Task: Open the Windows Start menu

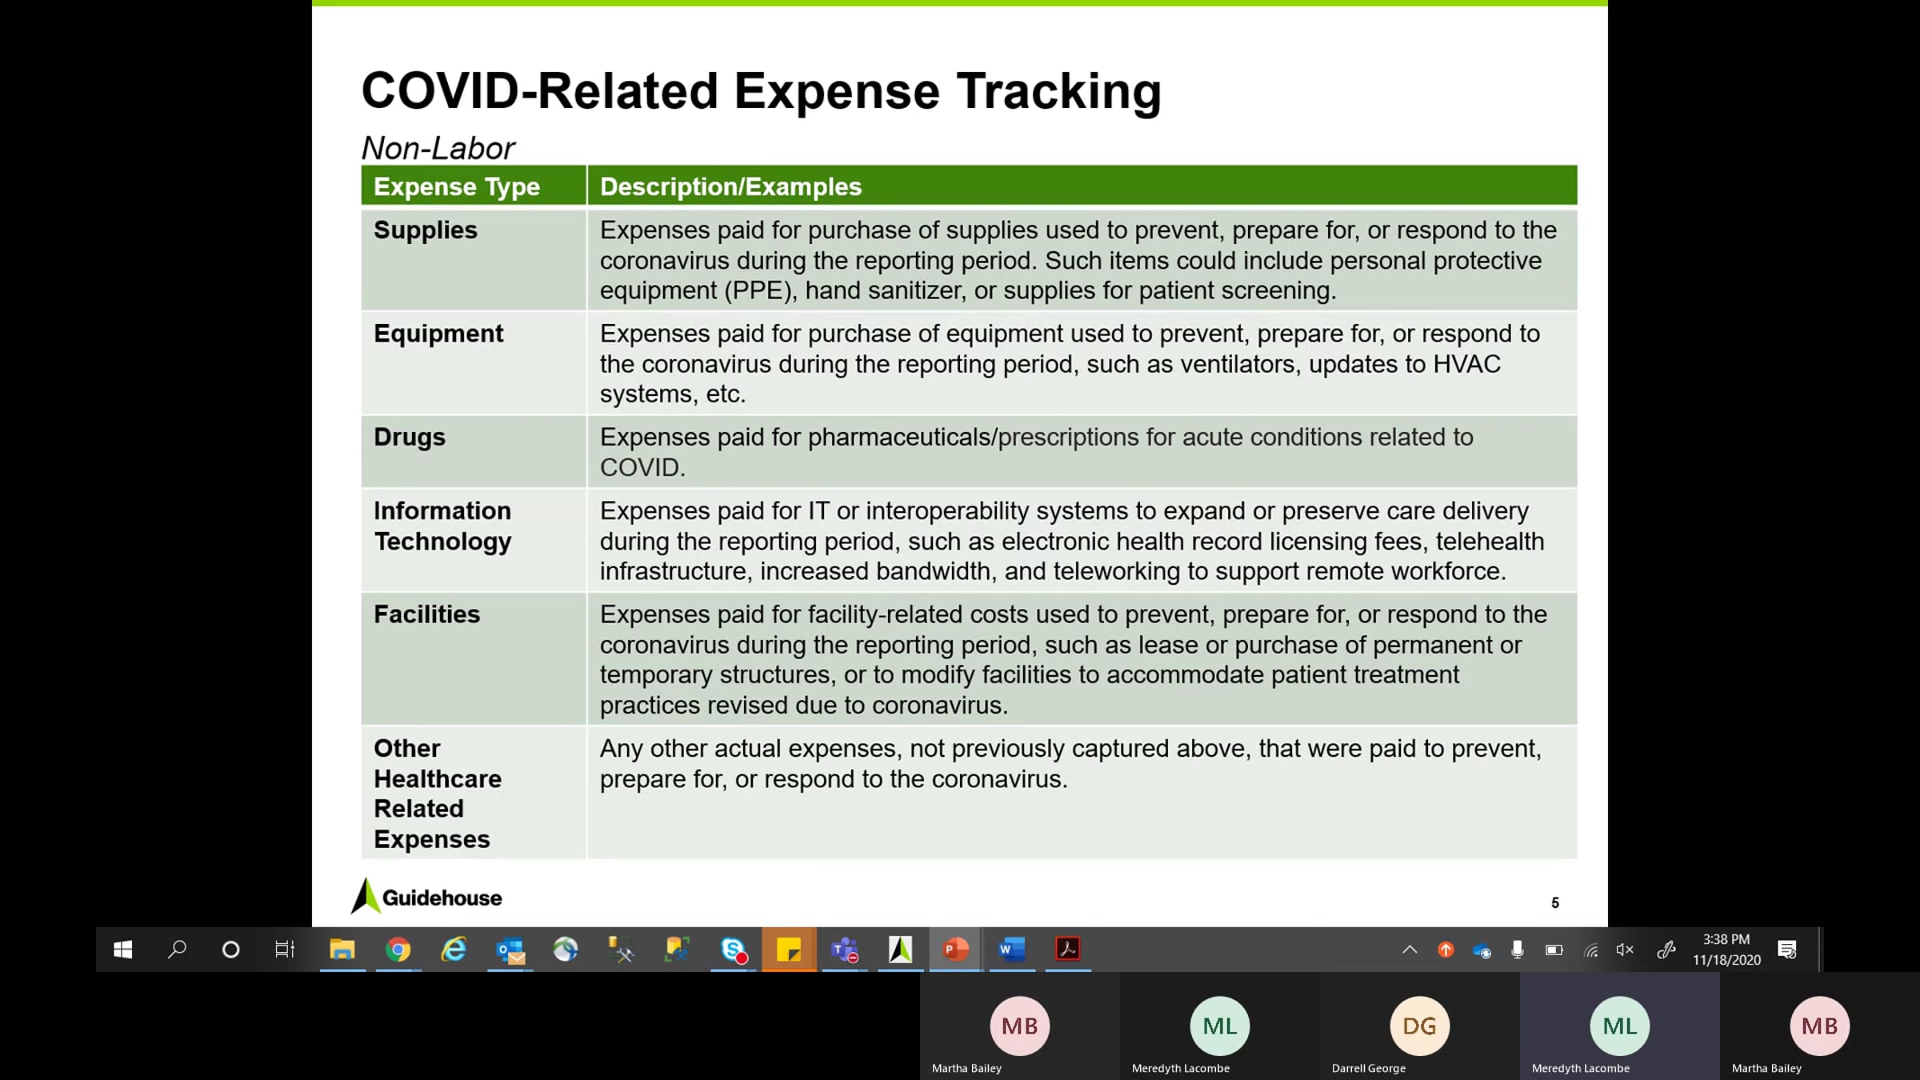Action: [x=122, y=950]
